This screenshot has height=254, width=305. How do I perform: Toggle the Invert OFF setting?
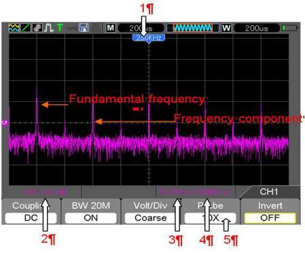(270, 218)
